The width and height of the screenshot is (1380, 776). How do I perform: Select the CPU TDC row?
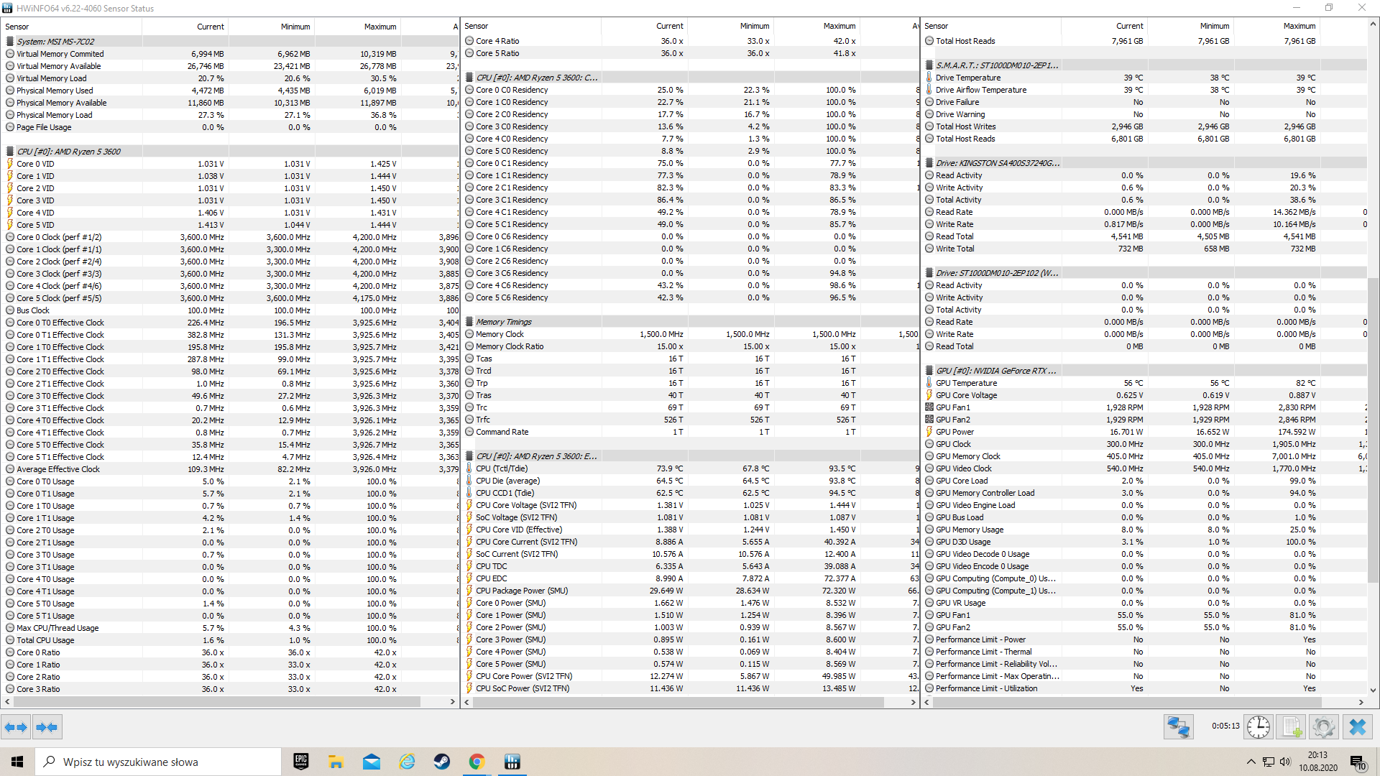coord(690,566)
